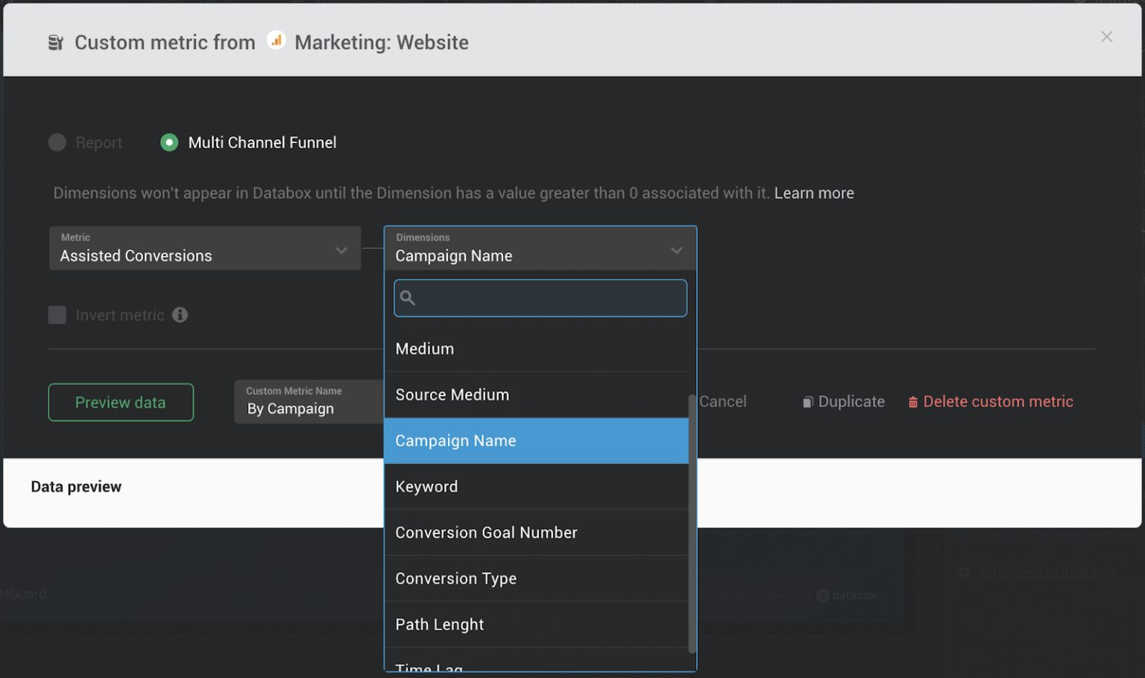Click the Google Analytics logo beside the title

[276, 39]
